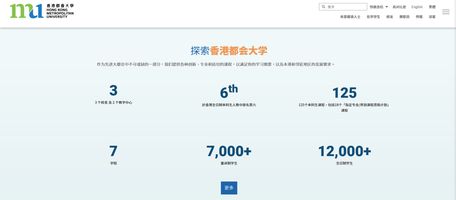
Task: Click the 7,000+ statistic number
Action: [229, 151]
